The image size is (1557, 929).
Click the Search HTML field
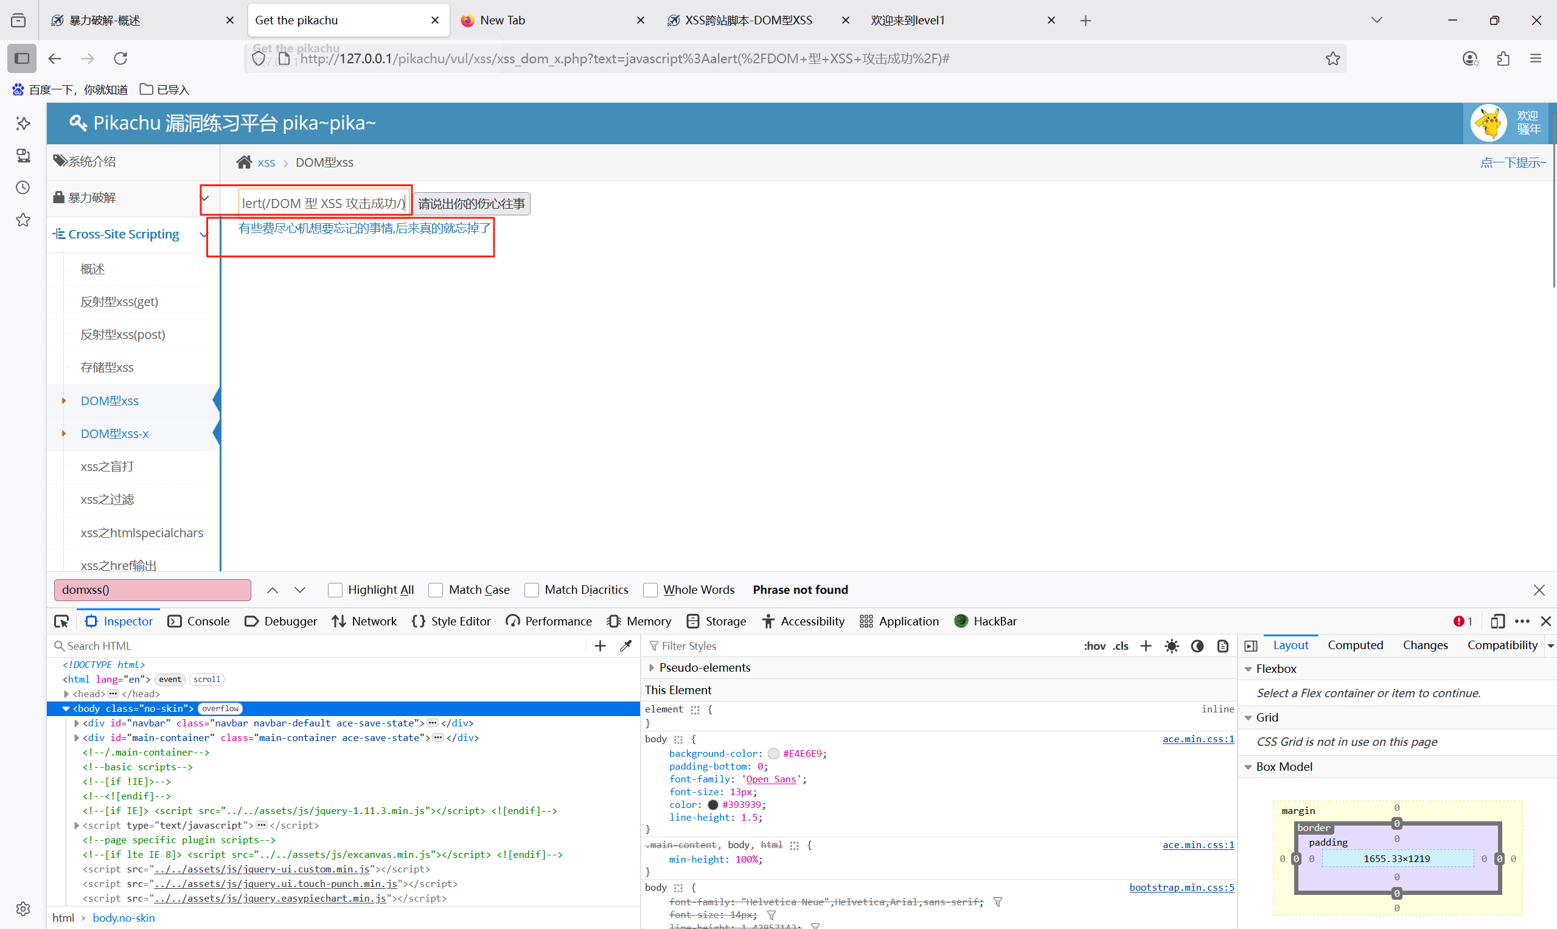(x=319, y=645)
